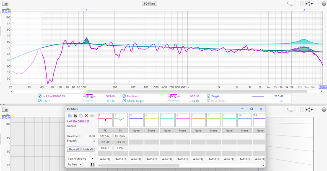Toggle the Predicted trace checkbox
The width and height of the screenshot is (327, 171).
pos(124,96)
